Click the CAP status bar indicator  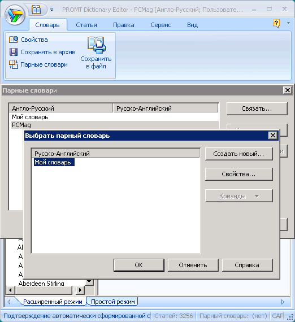pyautogui.click(x=277, y=316)
